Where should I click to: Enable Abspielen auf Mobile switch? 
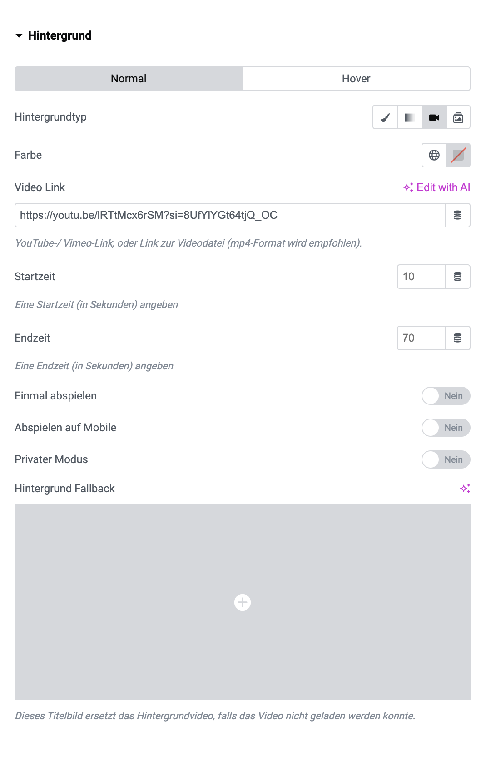[446, 428]
